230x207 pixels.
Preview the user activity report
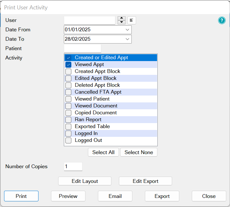(68, 196)
